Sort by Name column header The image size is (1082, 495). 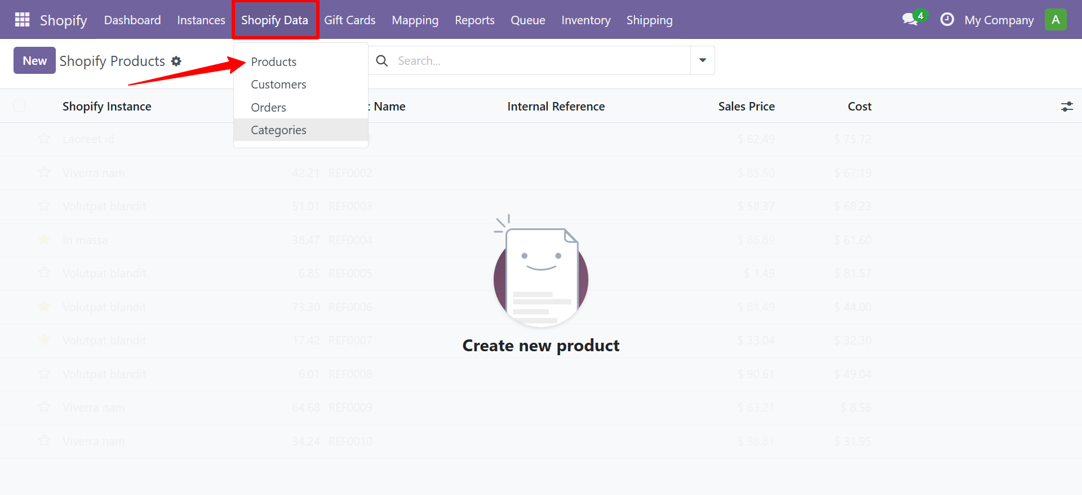pos(389,106)
